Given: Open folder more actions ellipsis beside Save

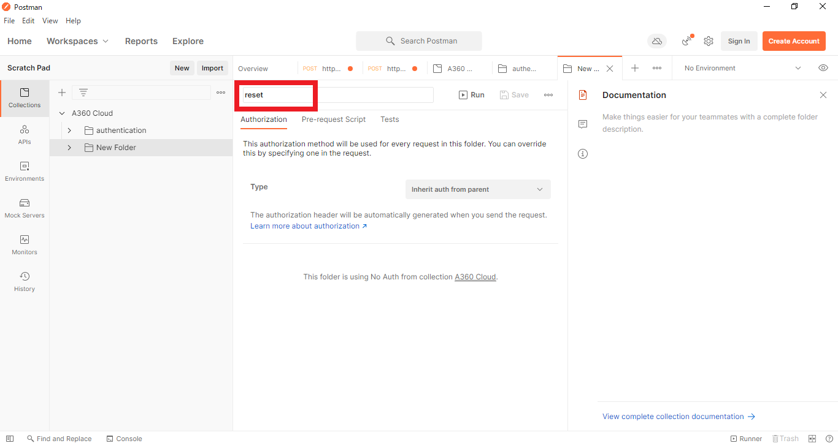Looking at the screenshot, I should (x=548, y=95).
